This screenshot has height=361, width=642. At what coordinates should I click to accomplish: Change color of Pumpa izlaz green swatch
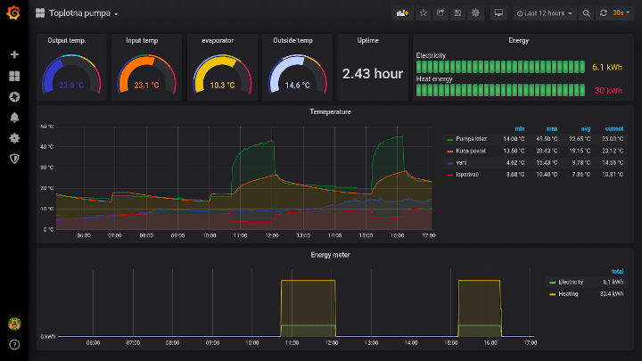tap(450, 140)
